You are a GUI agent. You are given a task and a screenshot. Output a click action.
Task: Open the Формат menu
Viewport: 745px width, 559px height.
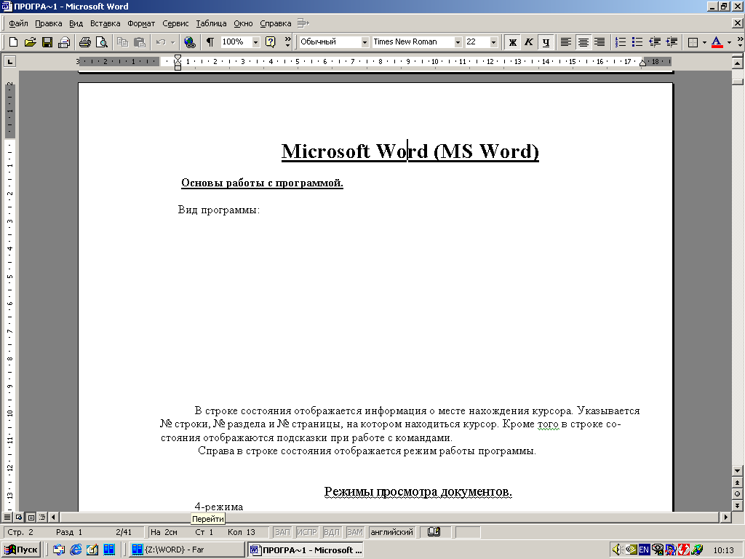click(141, 23)
